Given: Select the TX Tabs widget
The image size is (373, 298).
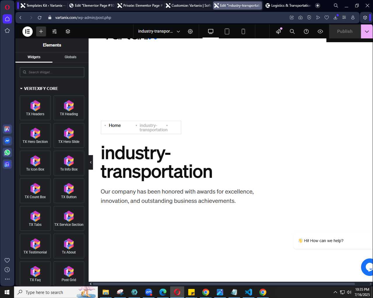Looking at the screenshot, I should pyautogui.click(x=35, y=219).
